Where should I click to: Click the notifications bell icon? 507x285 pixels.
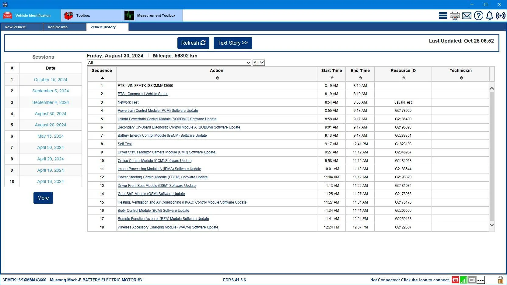click(x=489, y=15)
